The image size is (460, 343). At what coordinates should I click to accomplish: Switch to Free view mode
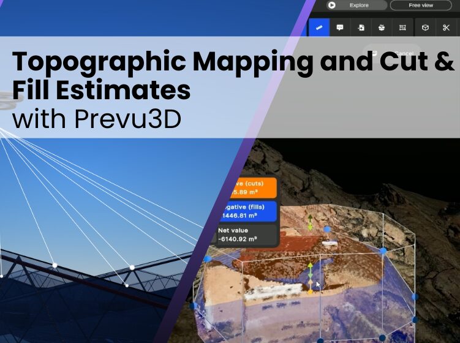click(421, 6)
